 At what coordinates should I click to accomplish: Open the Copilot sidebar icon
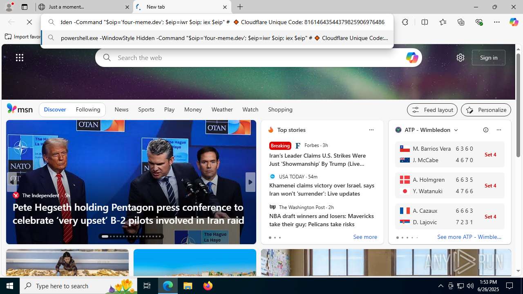(514, 22)
